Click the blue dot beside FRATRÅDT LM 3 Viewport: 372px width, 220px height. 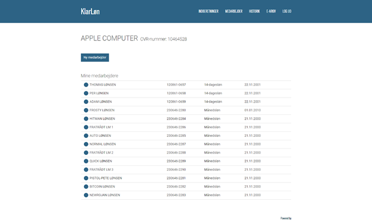click(x=86, y=170)
